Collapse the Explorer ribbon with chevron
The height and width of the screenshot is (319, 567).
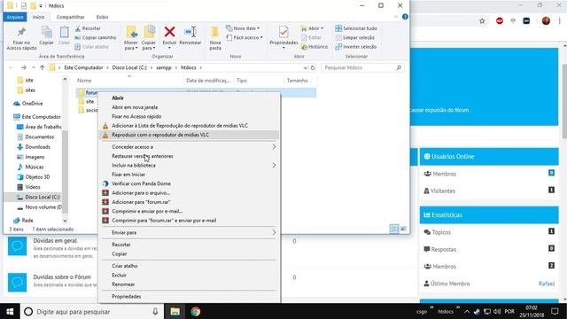396,17
